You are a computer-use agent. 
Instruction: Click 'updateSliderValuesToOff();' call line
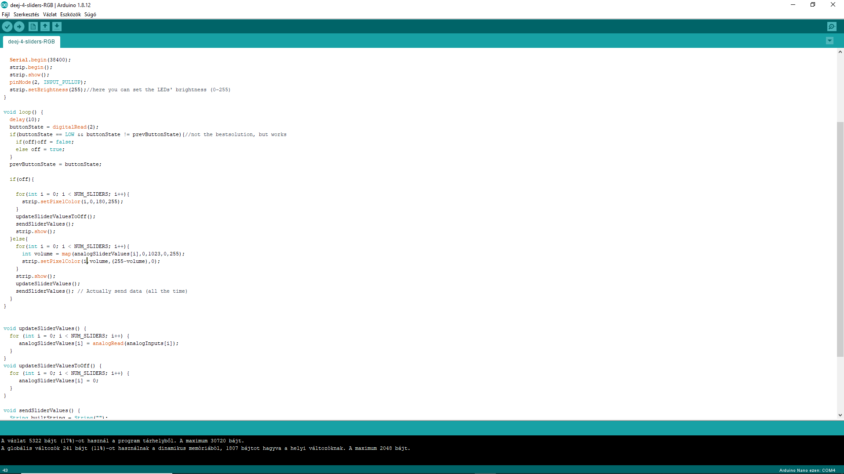click(55, 216)
